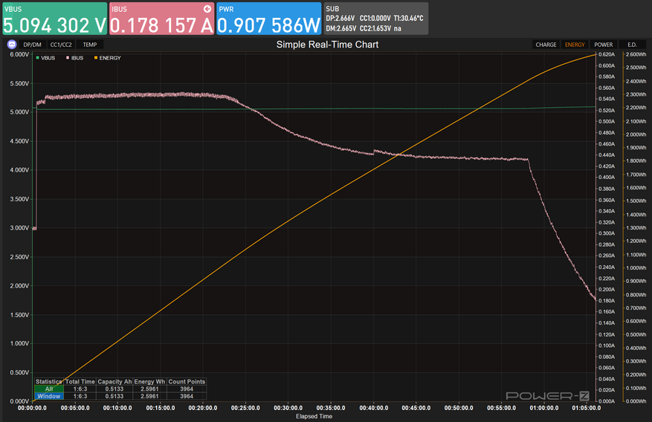Click the 'Simple Real-Time Chart' title
The image size is (652, 422).
[x=327, y=45]
